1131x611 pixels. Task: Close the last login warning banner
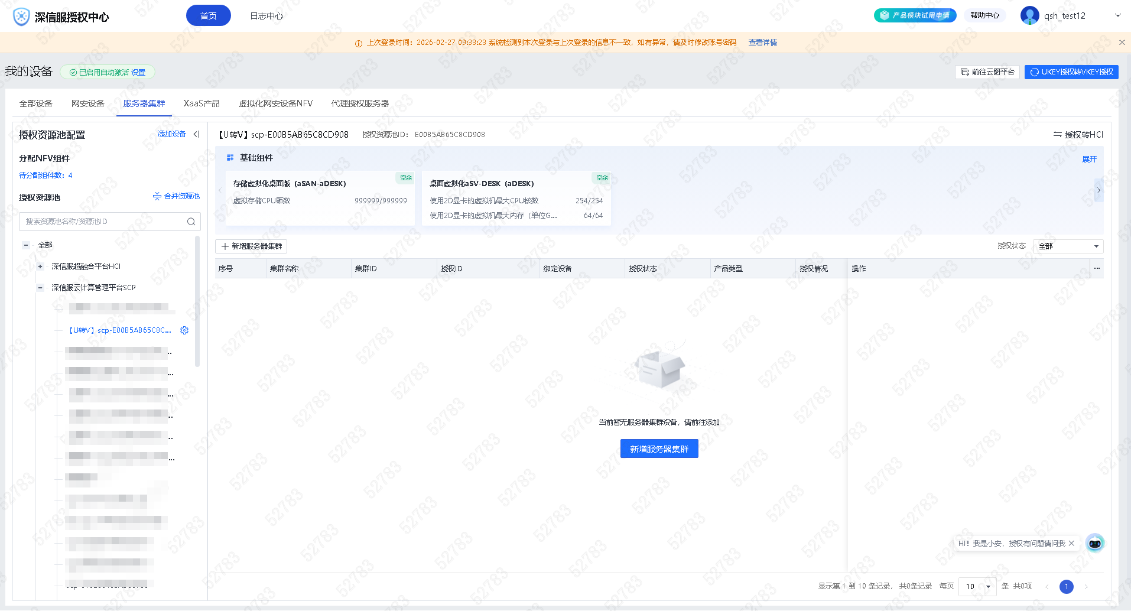(x=1122, y=43)
